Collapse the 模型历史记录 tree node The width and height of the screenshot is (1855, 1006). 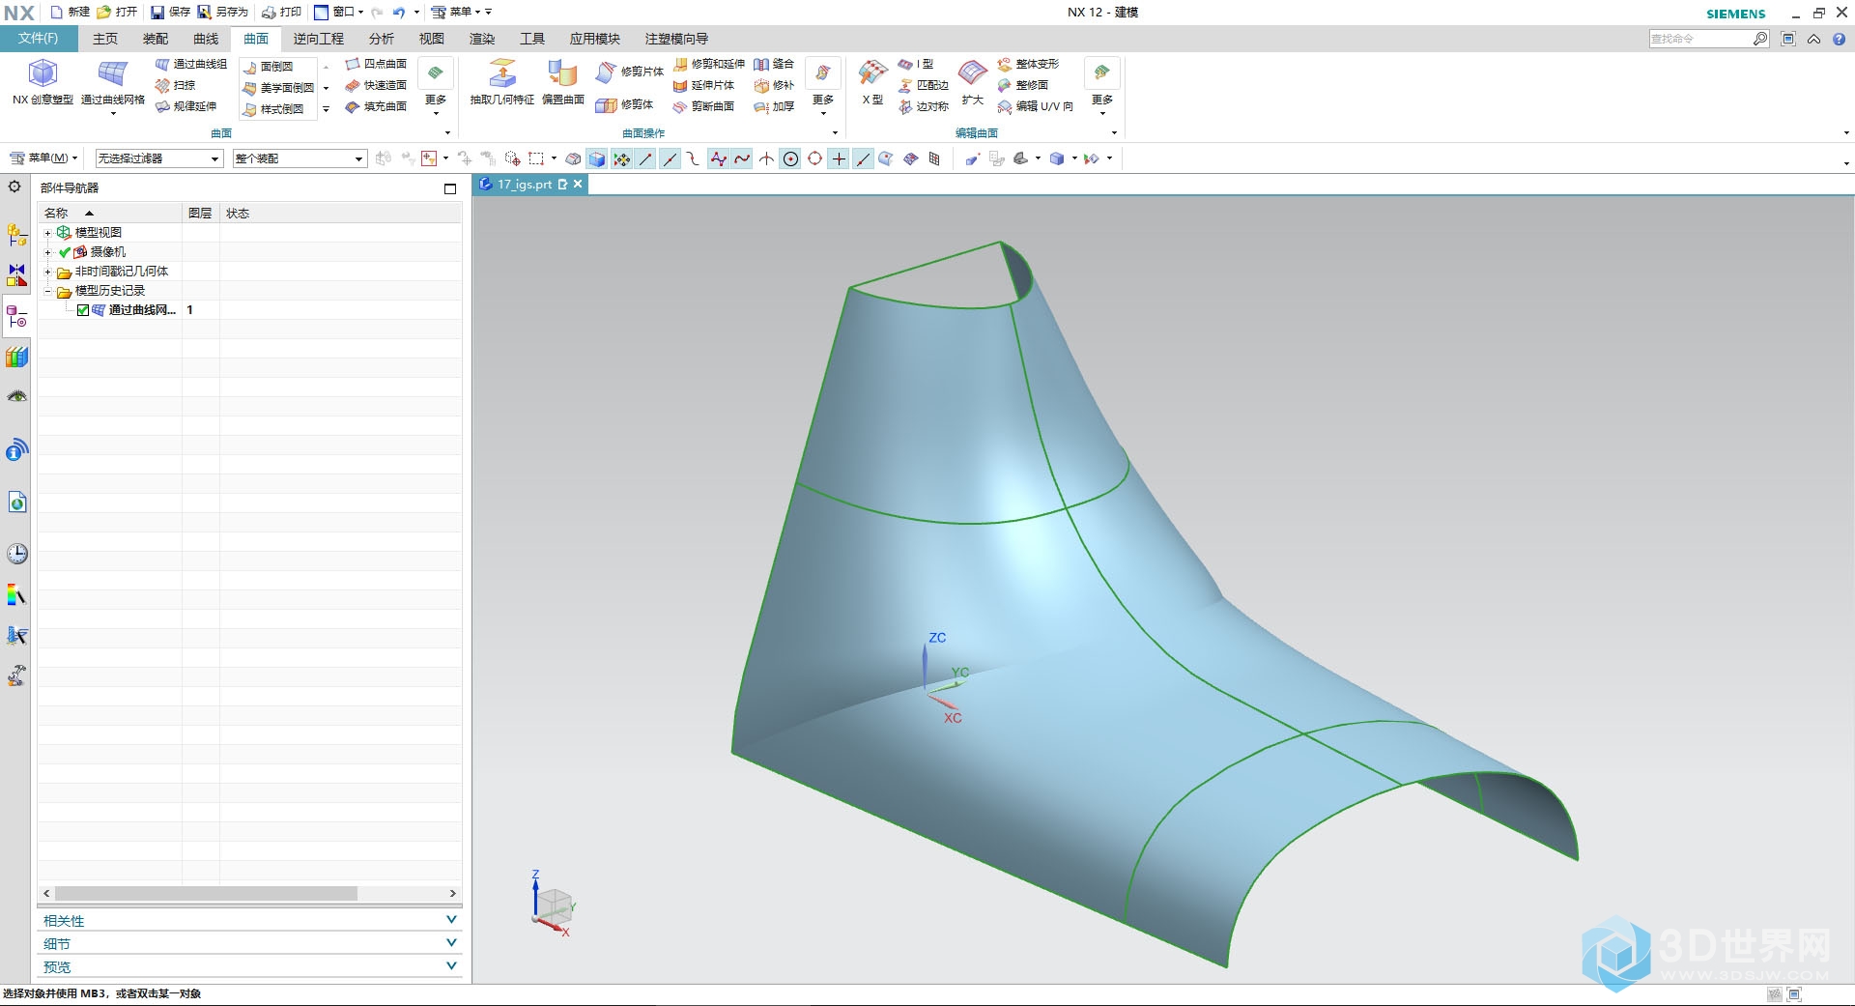(x=47, y=291)
